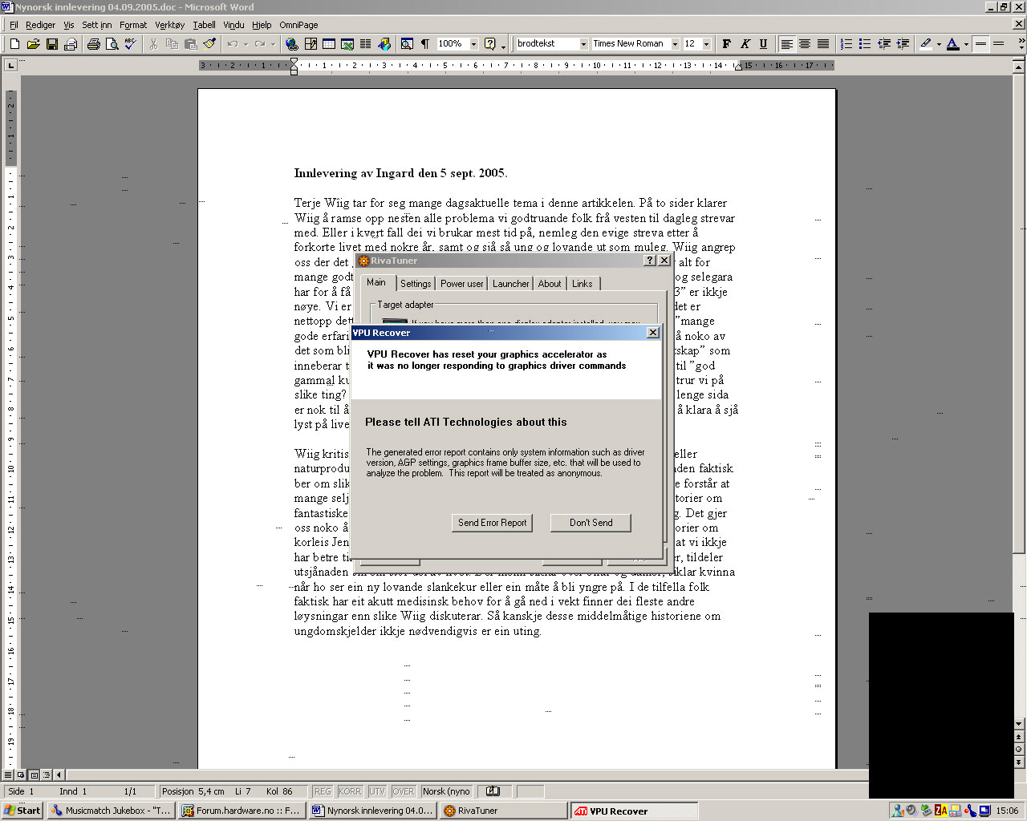
Task: Open Print Preview in Word toolbar
Action: (x=112, y=44)
